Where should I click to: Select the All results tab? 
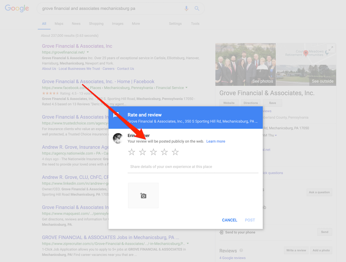[x=44, y=24]
